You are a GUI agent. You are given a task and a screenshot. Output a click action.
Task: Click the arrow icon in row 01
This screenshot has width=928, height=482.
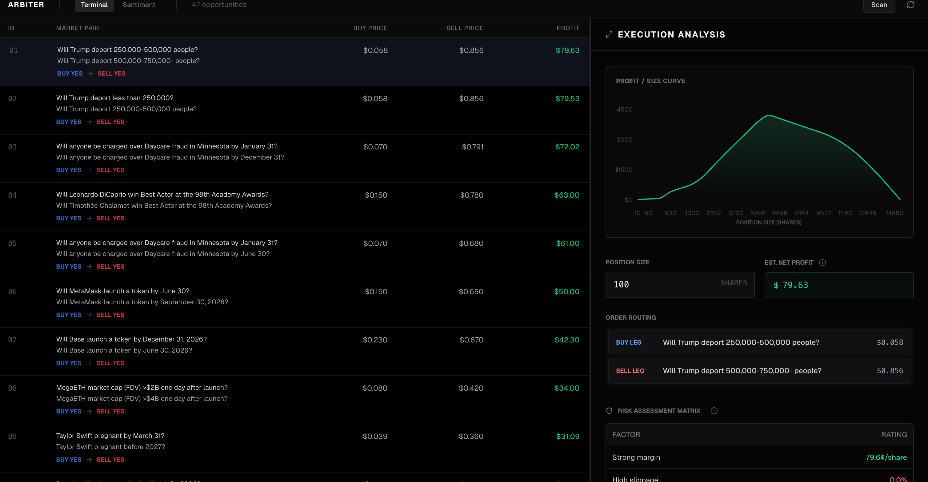coord(90,73)
